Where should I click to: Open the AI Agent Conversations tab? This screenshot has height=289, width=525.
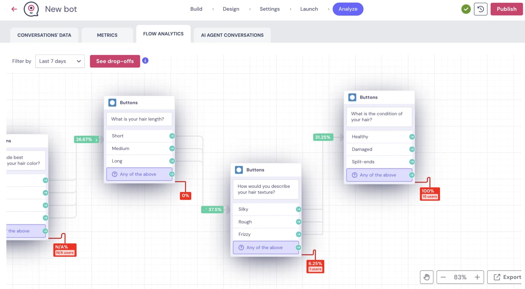click(232, 35)
